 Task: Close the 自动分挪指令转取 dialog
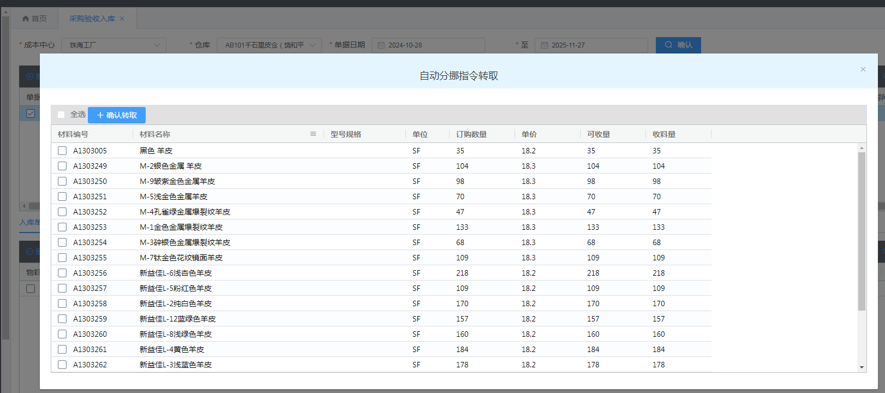click(x=863, y=69)
